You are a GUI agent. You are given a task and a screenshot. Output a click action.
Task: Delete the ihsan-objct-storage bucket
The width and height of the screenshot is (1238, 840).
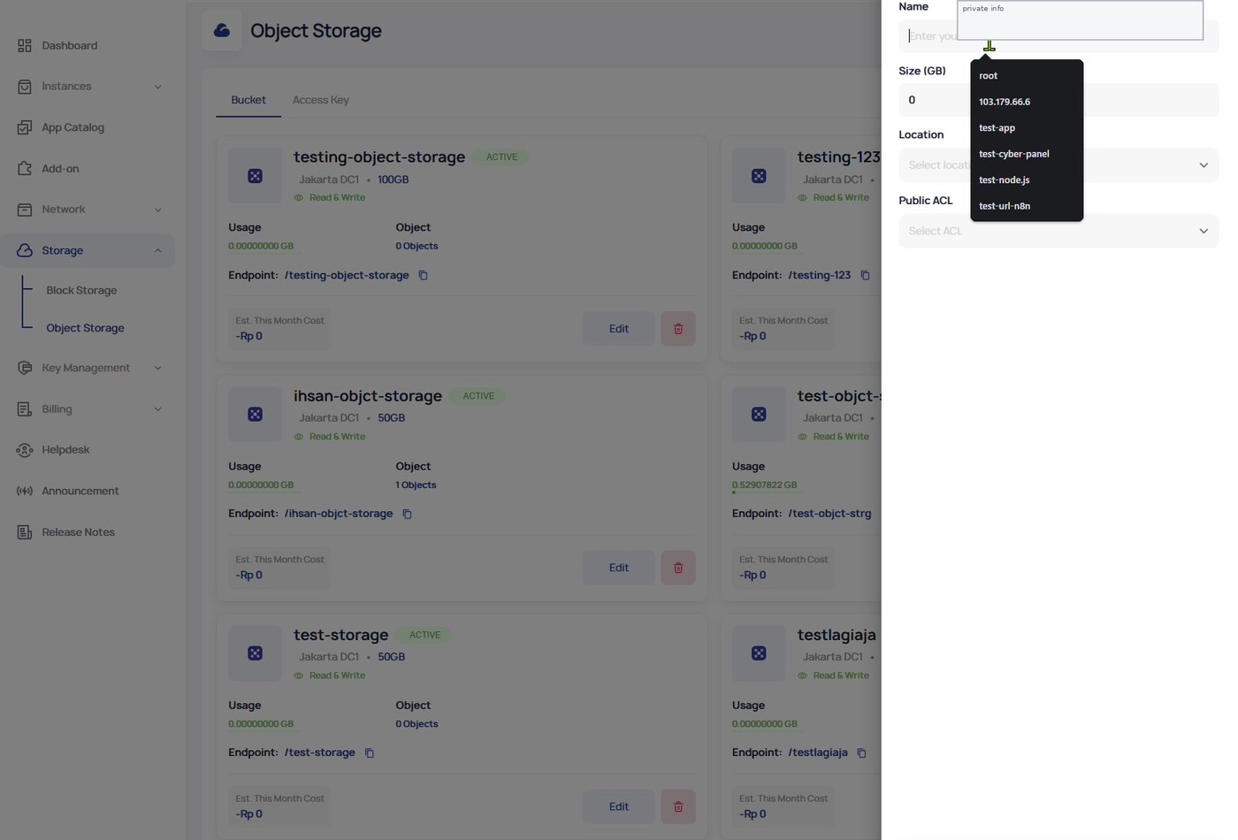coord(678,568)
